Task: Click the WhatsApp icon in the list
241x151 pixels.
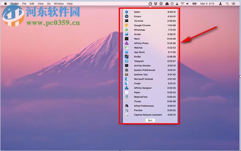Action: click(x=127, y=30)
